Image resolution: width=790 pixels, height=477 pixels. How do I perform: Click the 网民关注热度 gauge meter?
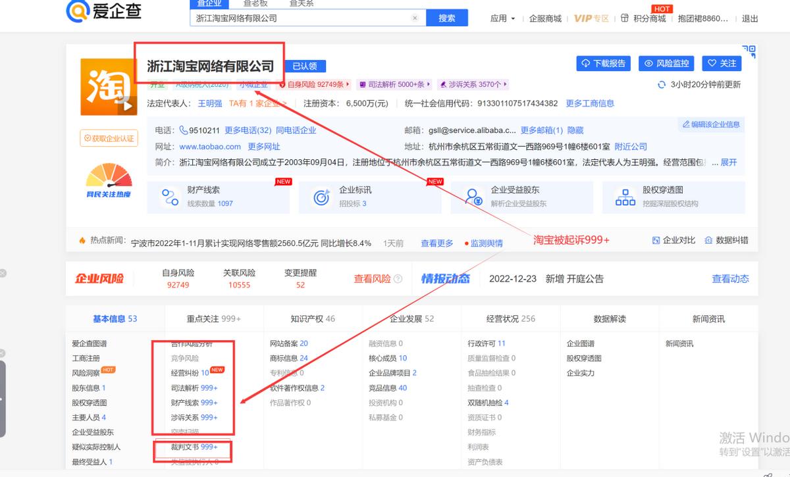point(108,184)
